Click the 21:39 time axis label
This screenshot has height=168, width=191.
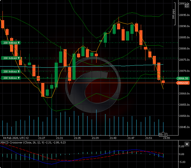pyautogui.click(x=95, y=138)
